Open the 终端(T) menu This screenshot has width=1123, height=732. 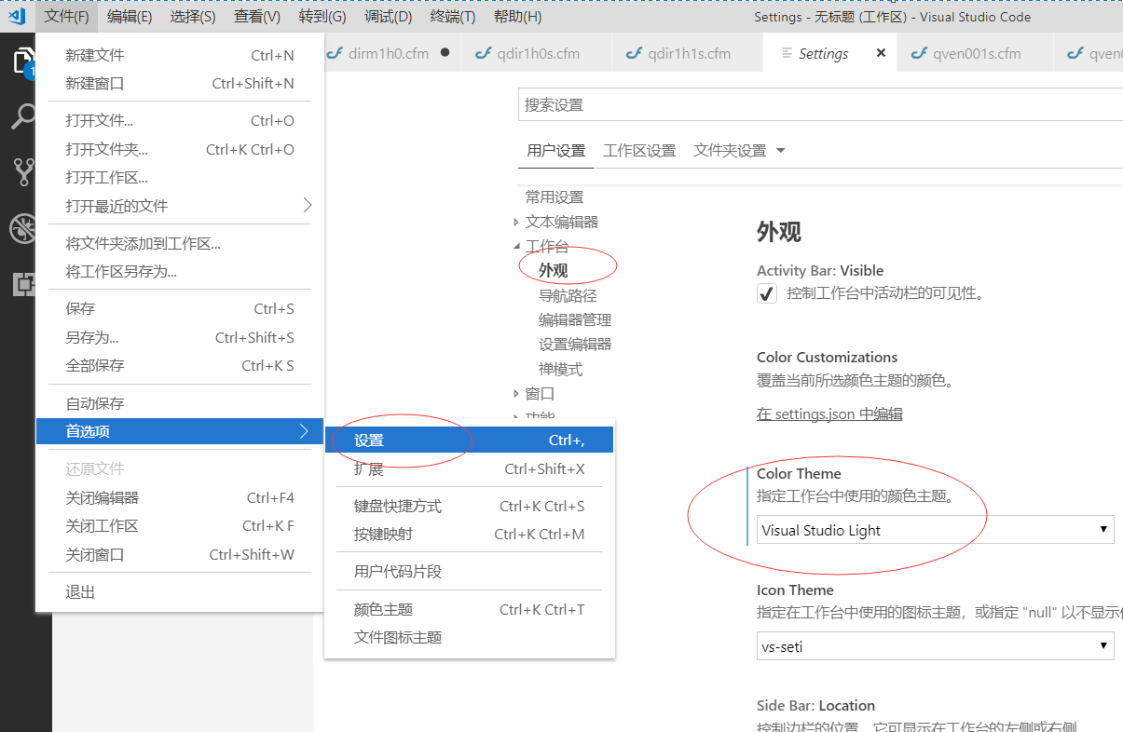[x=453, y=16]
